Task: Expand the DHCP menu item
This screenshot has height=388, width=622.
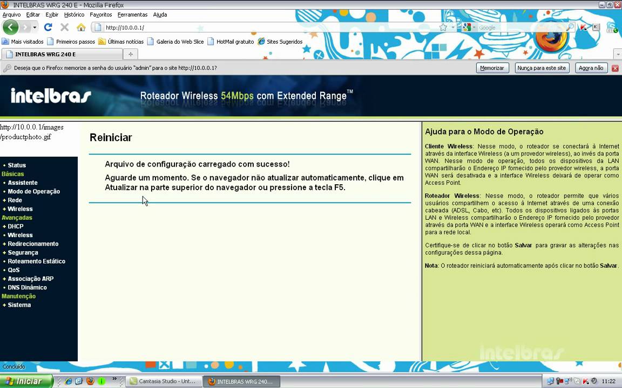Action: (16, 226)
